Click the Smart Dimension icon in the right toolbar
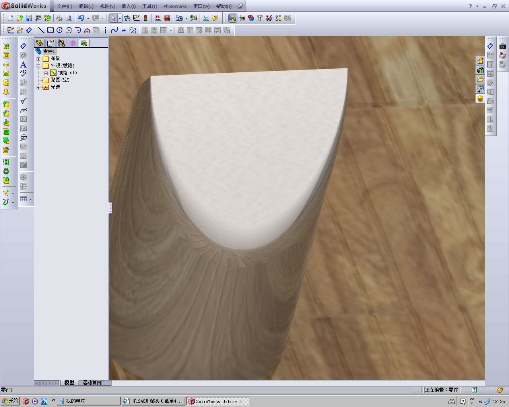The image size is (509, 407). tap(490, 46)
